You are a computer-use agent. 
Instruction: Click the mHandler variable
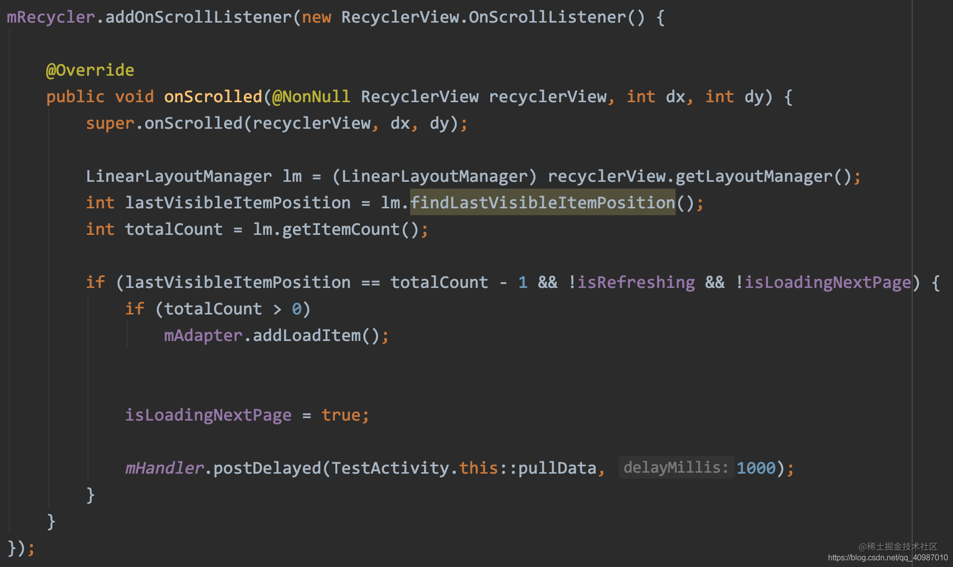point(164,468)
